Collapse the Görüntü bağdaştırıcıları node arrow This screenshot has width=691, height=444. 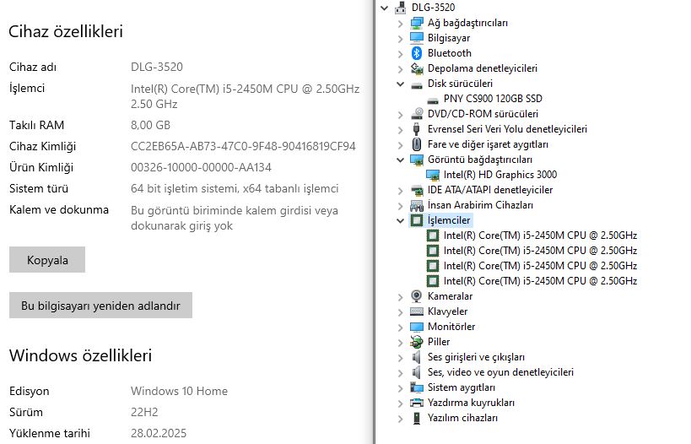click(x=400, y=160)
